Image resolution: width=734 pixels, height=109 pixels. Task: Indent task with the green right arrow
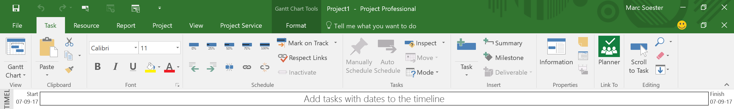[x=212, y=67]
